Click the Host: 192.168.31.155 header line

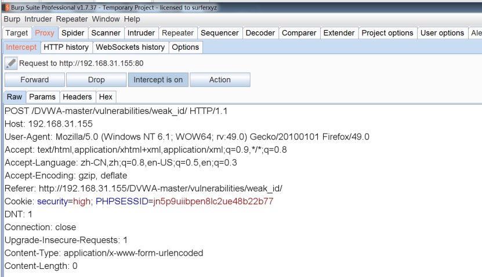click(x=49, y=124)
